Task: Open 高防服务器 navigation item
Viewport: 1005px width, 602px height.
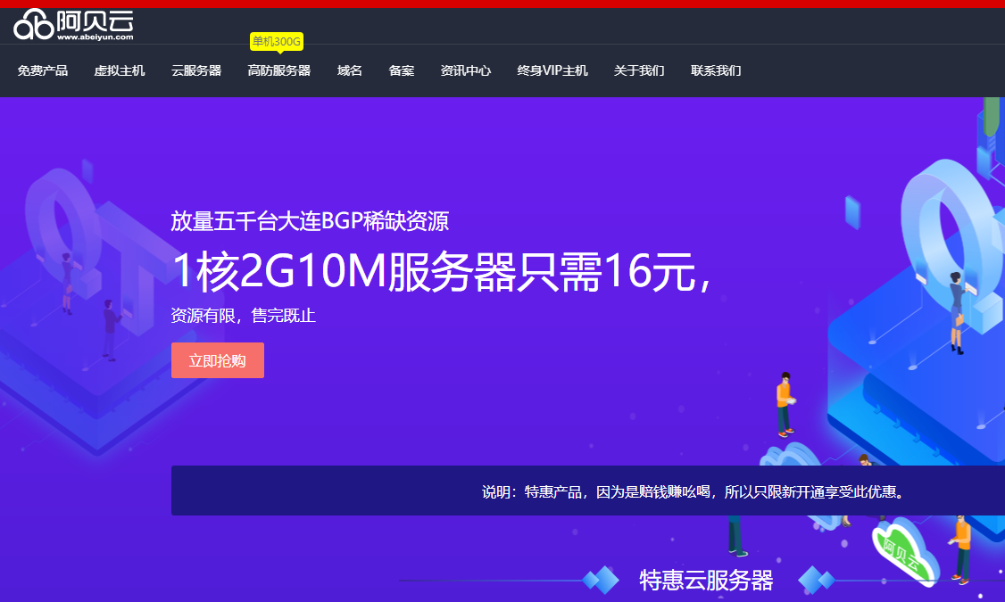Action: pos(278,70)
